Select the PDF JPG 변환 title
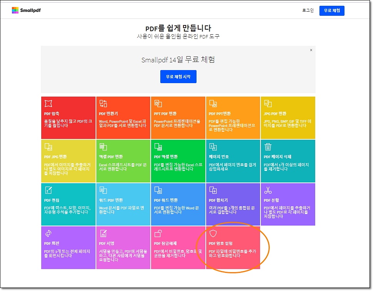The image size is (373, 291). coord(55,157)
